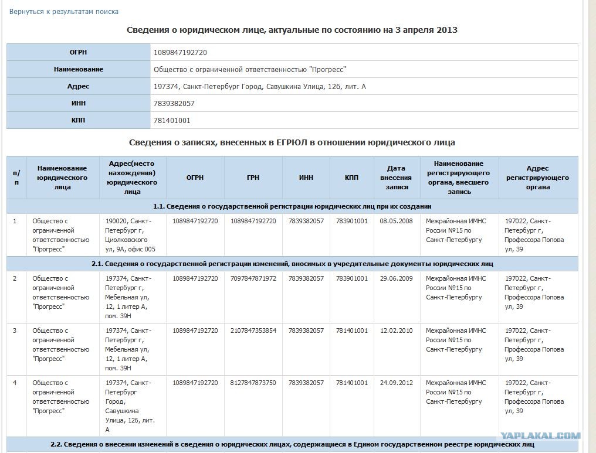This screenshot has width=596, height=453.
Task: Click the ГРН column header
Action: pyautogui.click(x=253, y=178)
